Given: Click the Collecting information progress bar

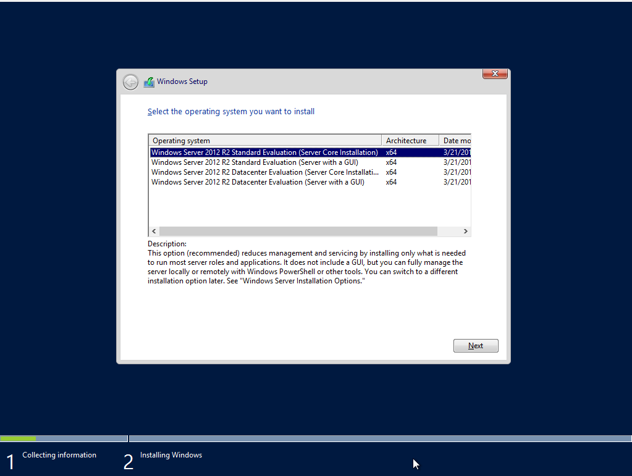Looking at the screenshot, I should 64,438.
